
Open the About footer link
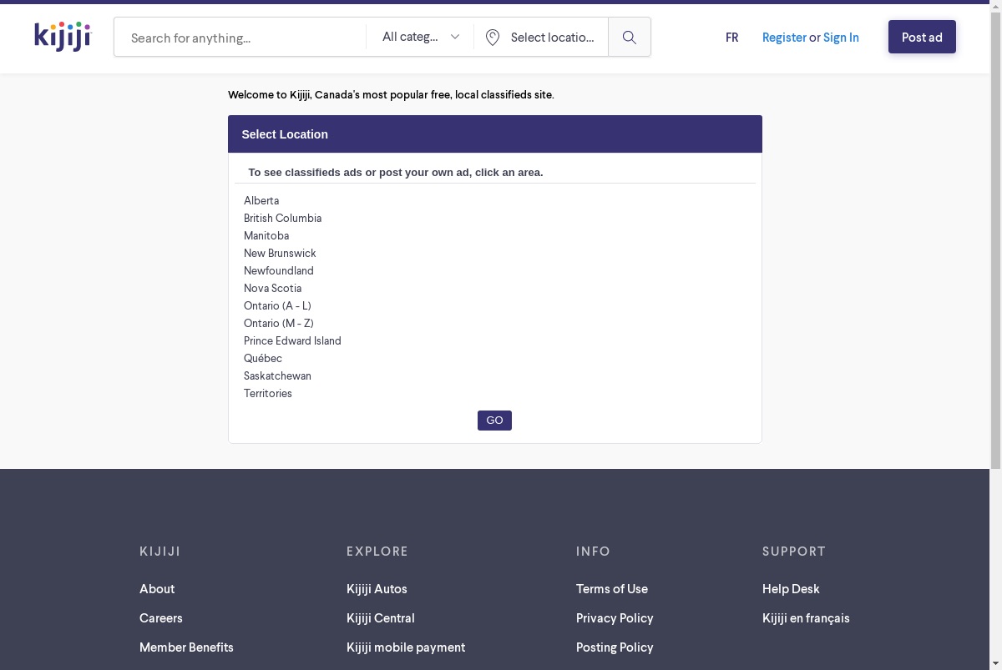pyautogui.click(x=157, y=589)
